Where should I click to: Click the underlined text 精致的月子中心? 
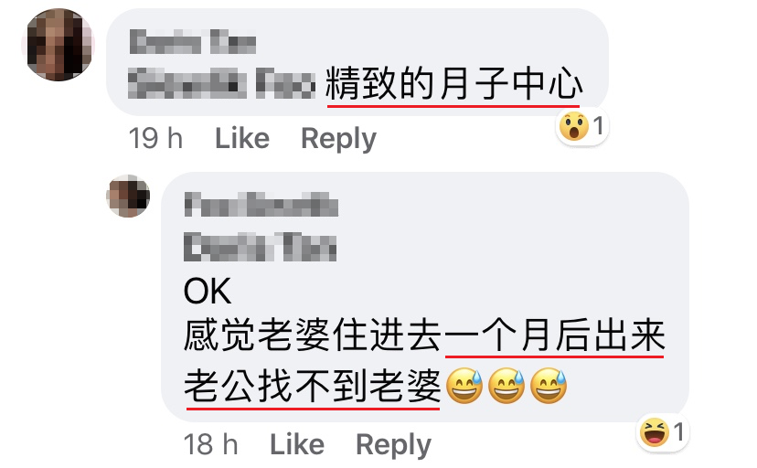pyautogui.click(x=454, y=84)
